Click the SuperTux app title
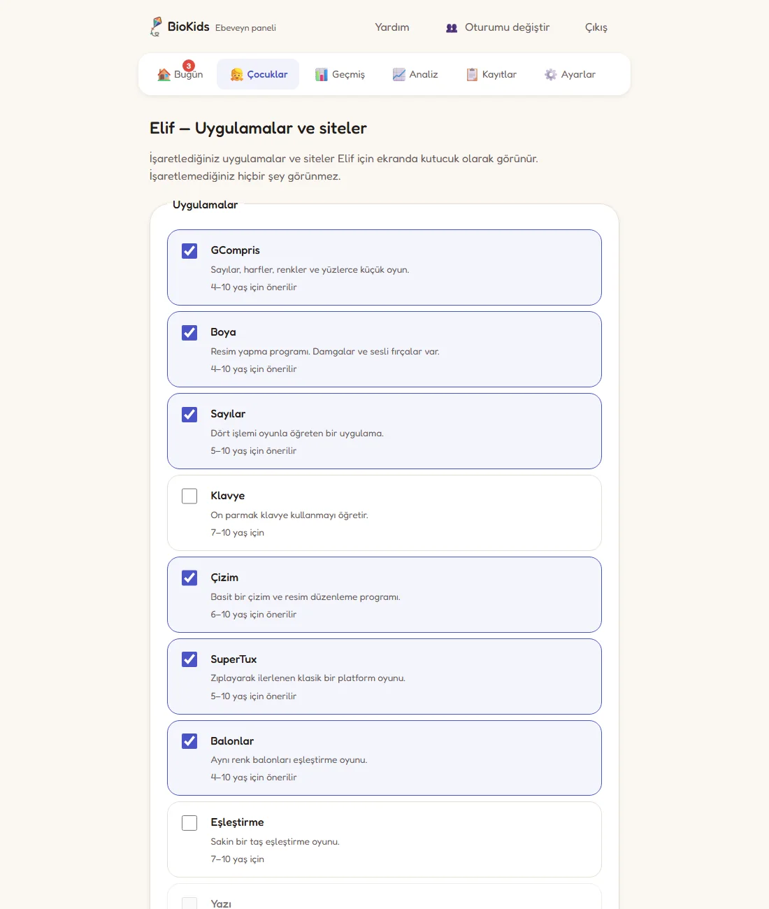The image size is (769, 909). pyautogui.click(x=233, y=659)
